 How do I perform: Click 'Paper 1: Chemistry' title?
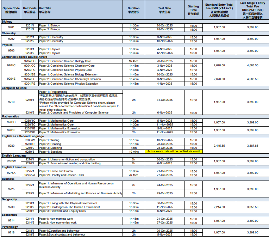pos(51,37)
